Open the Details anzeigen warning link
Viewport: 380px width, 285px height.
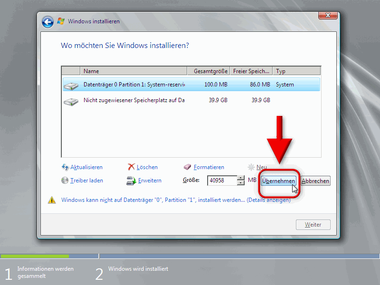[x=268, y=200]
